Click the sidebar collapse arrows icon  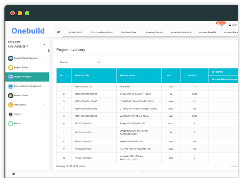[x=58, y=32]
